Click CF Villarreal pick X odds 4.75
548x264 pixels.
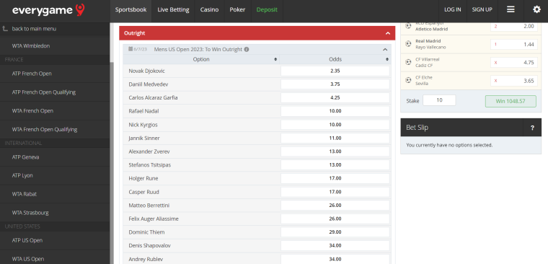point(513,62)
